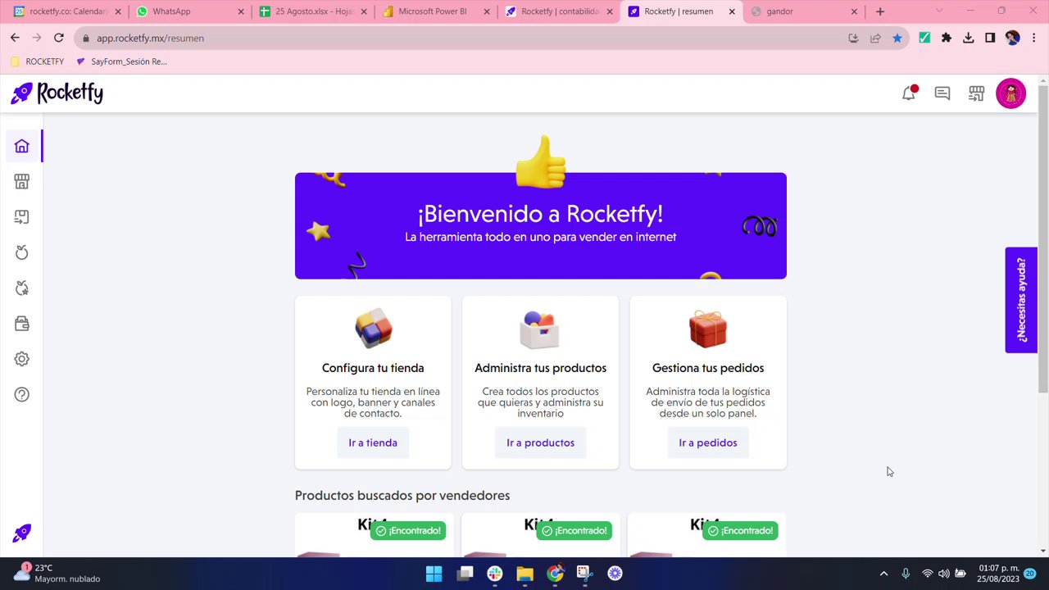The height and width of the screenshot is (590, 1049).
Task: Click the Configura tu tienda cube image
Action: coord(373,329)
